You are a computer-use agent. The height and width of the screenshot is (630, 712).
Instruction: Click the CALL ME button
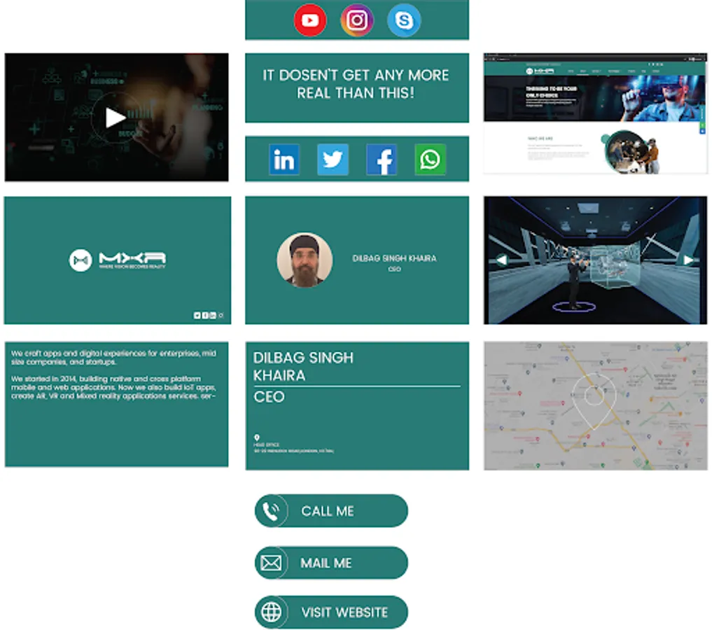(x=331, y=510)
